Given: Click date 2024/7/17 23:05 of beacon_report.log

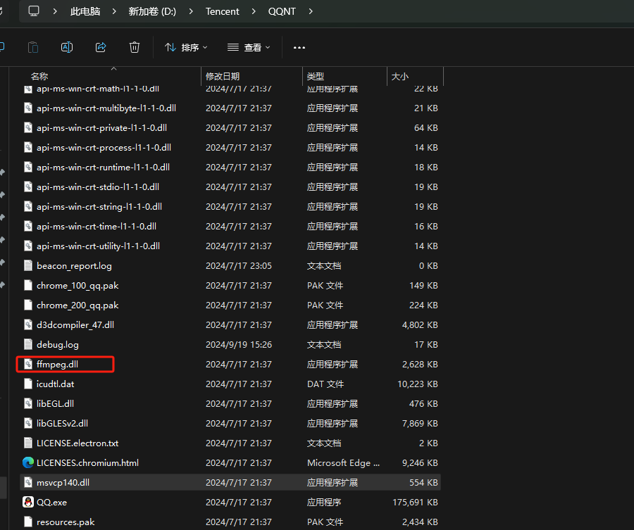Looking at the screenshot, I should (239, 266).
